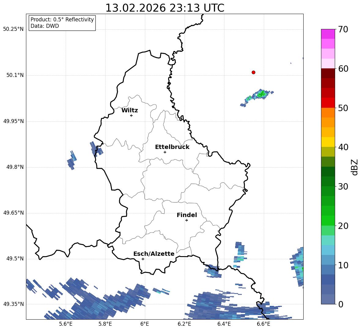Click the 6°E longitude label
The height and width of the screenshot is (330, 362).
pyautogui.click(x=145, y=324)
